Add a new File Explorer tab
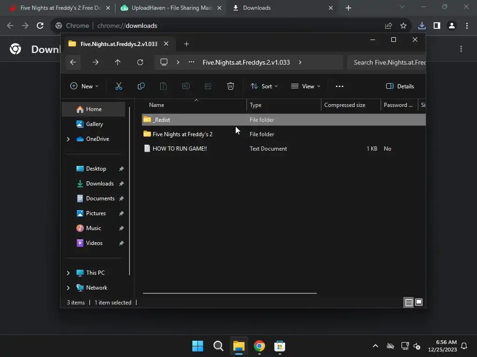This screenshot has width=477, height=357. pyautogui.click(x=186, y=44)
